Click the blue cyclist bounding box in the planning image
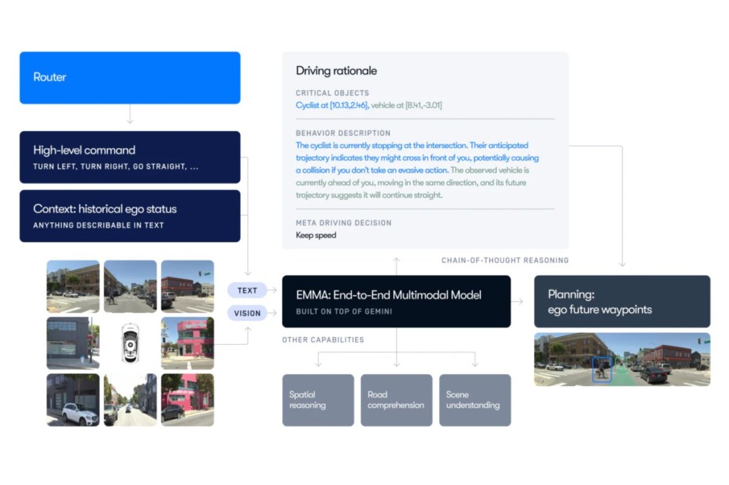The width and height of the screenshot is (729, 485). (x=602, y=368)
